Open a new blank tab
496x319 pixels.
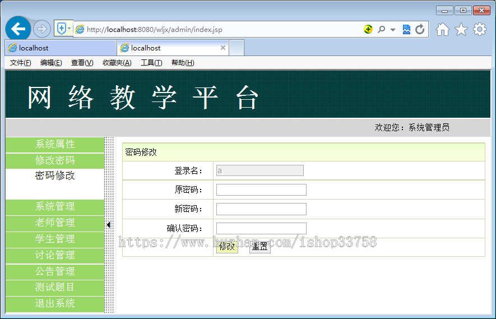pos(237,48)
